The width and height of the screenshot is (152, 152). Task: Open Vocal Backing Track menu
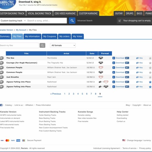[x=40, y=13]
